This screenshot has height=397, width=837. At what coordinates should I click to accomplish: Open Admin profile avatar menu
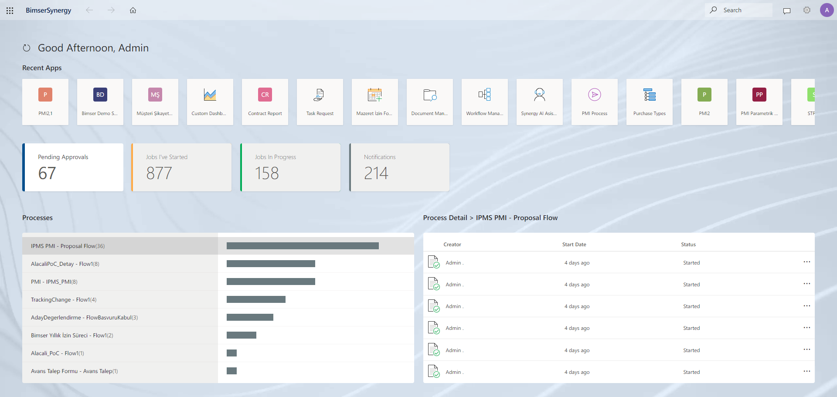(827, 10)
